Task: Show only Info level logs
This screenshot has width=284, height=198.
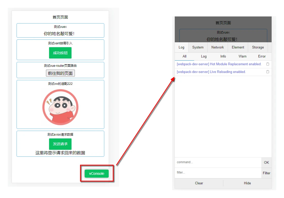Action: 223,56
